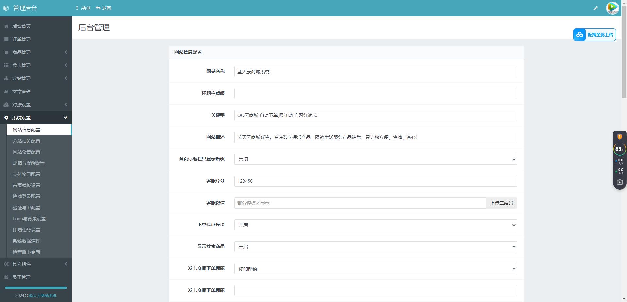Screen dimensions: 627x302
Task: Click the empty 标题栏后缀 input field
Action: pyautogui.click(x=376, y=93)
